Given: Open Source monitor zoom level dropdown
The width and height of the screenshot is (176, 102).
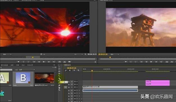Looking at the screenshot, I should click(x=7, y=54).
